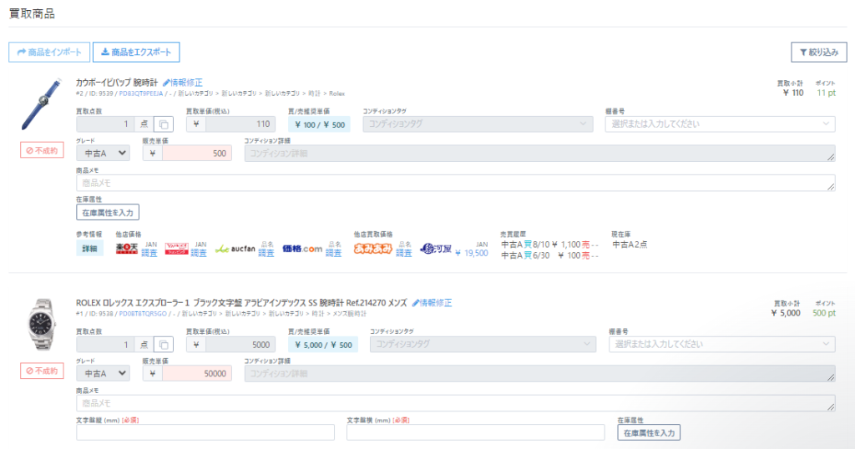Focus コンディション詳細 field of カウボーイビバップ item
Screen dimensions: 855x449
540,154
